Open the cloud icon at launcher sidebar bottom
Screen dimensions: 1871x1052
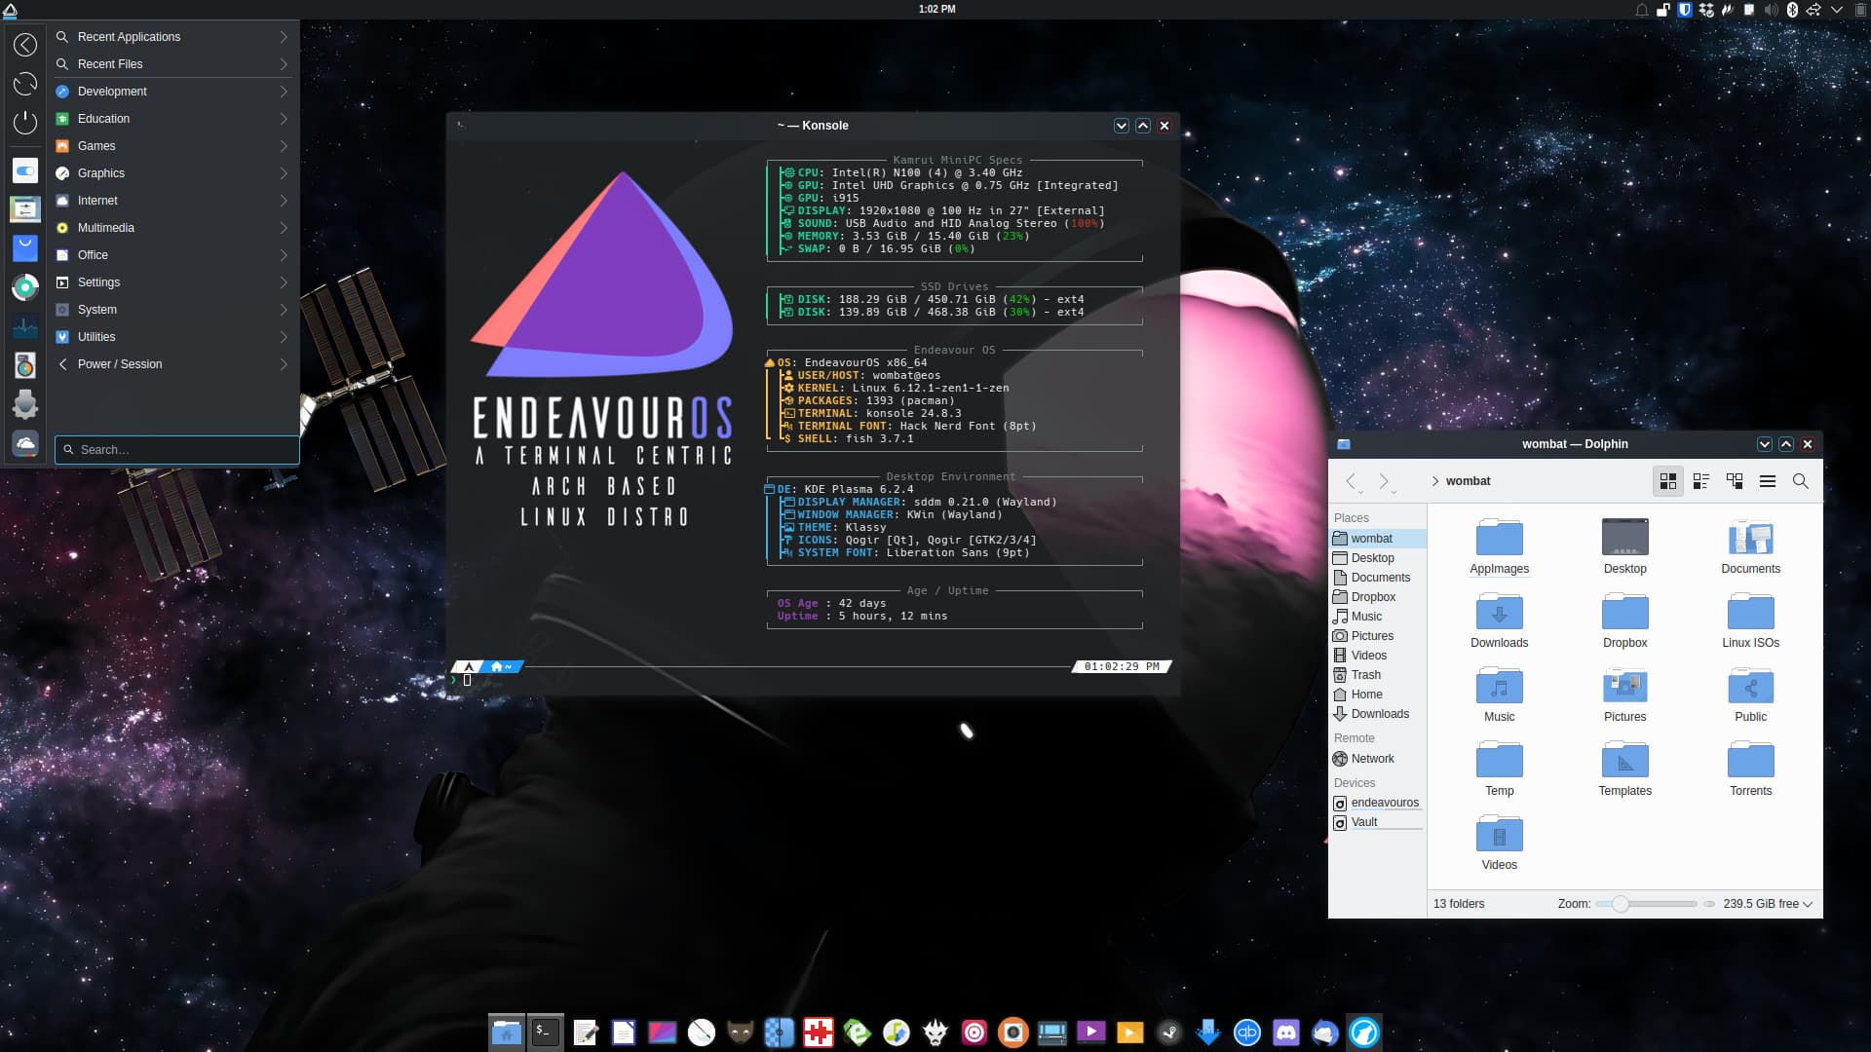pos(25,443)
